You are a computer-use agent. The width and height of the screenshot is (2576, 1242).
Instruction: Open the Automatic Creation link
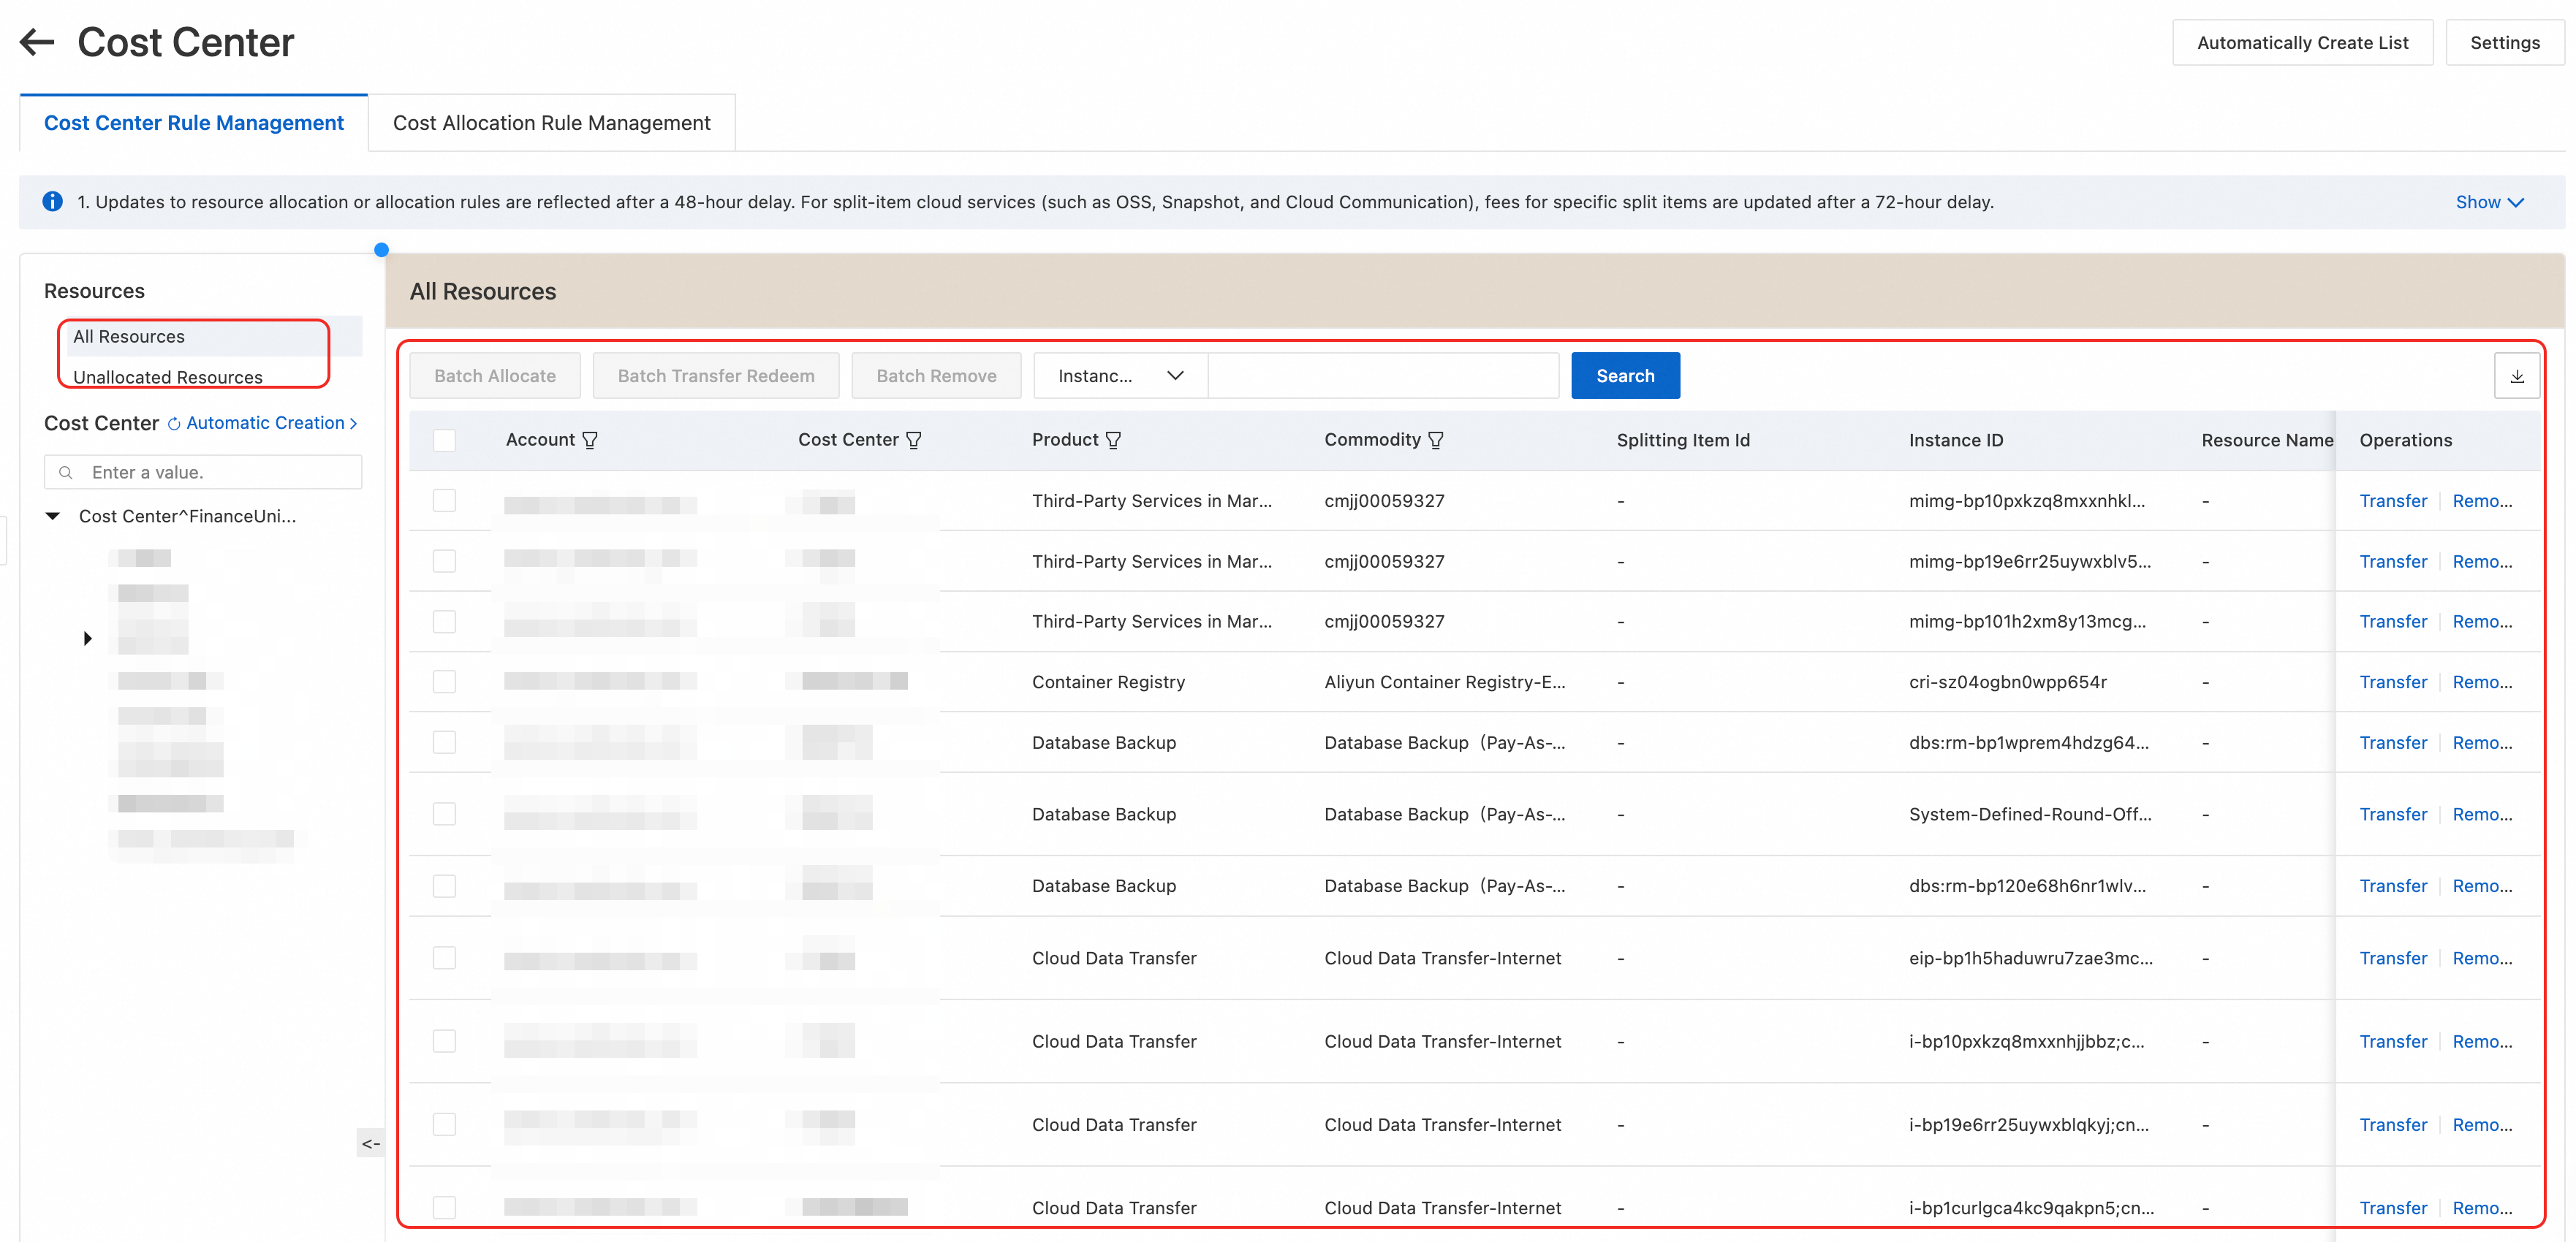265,423
